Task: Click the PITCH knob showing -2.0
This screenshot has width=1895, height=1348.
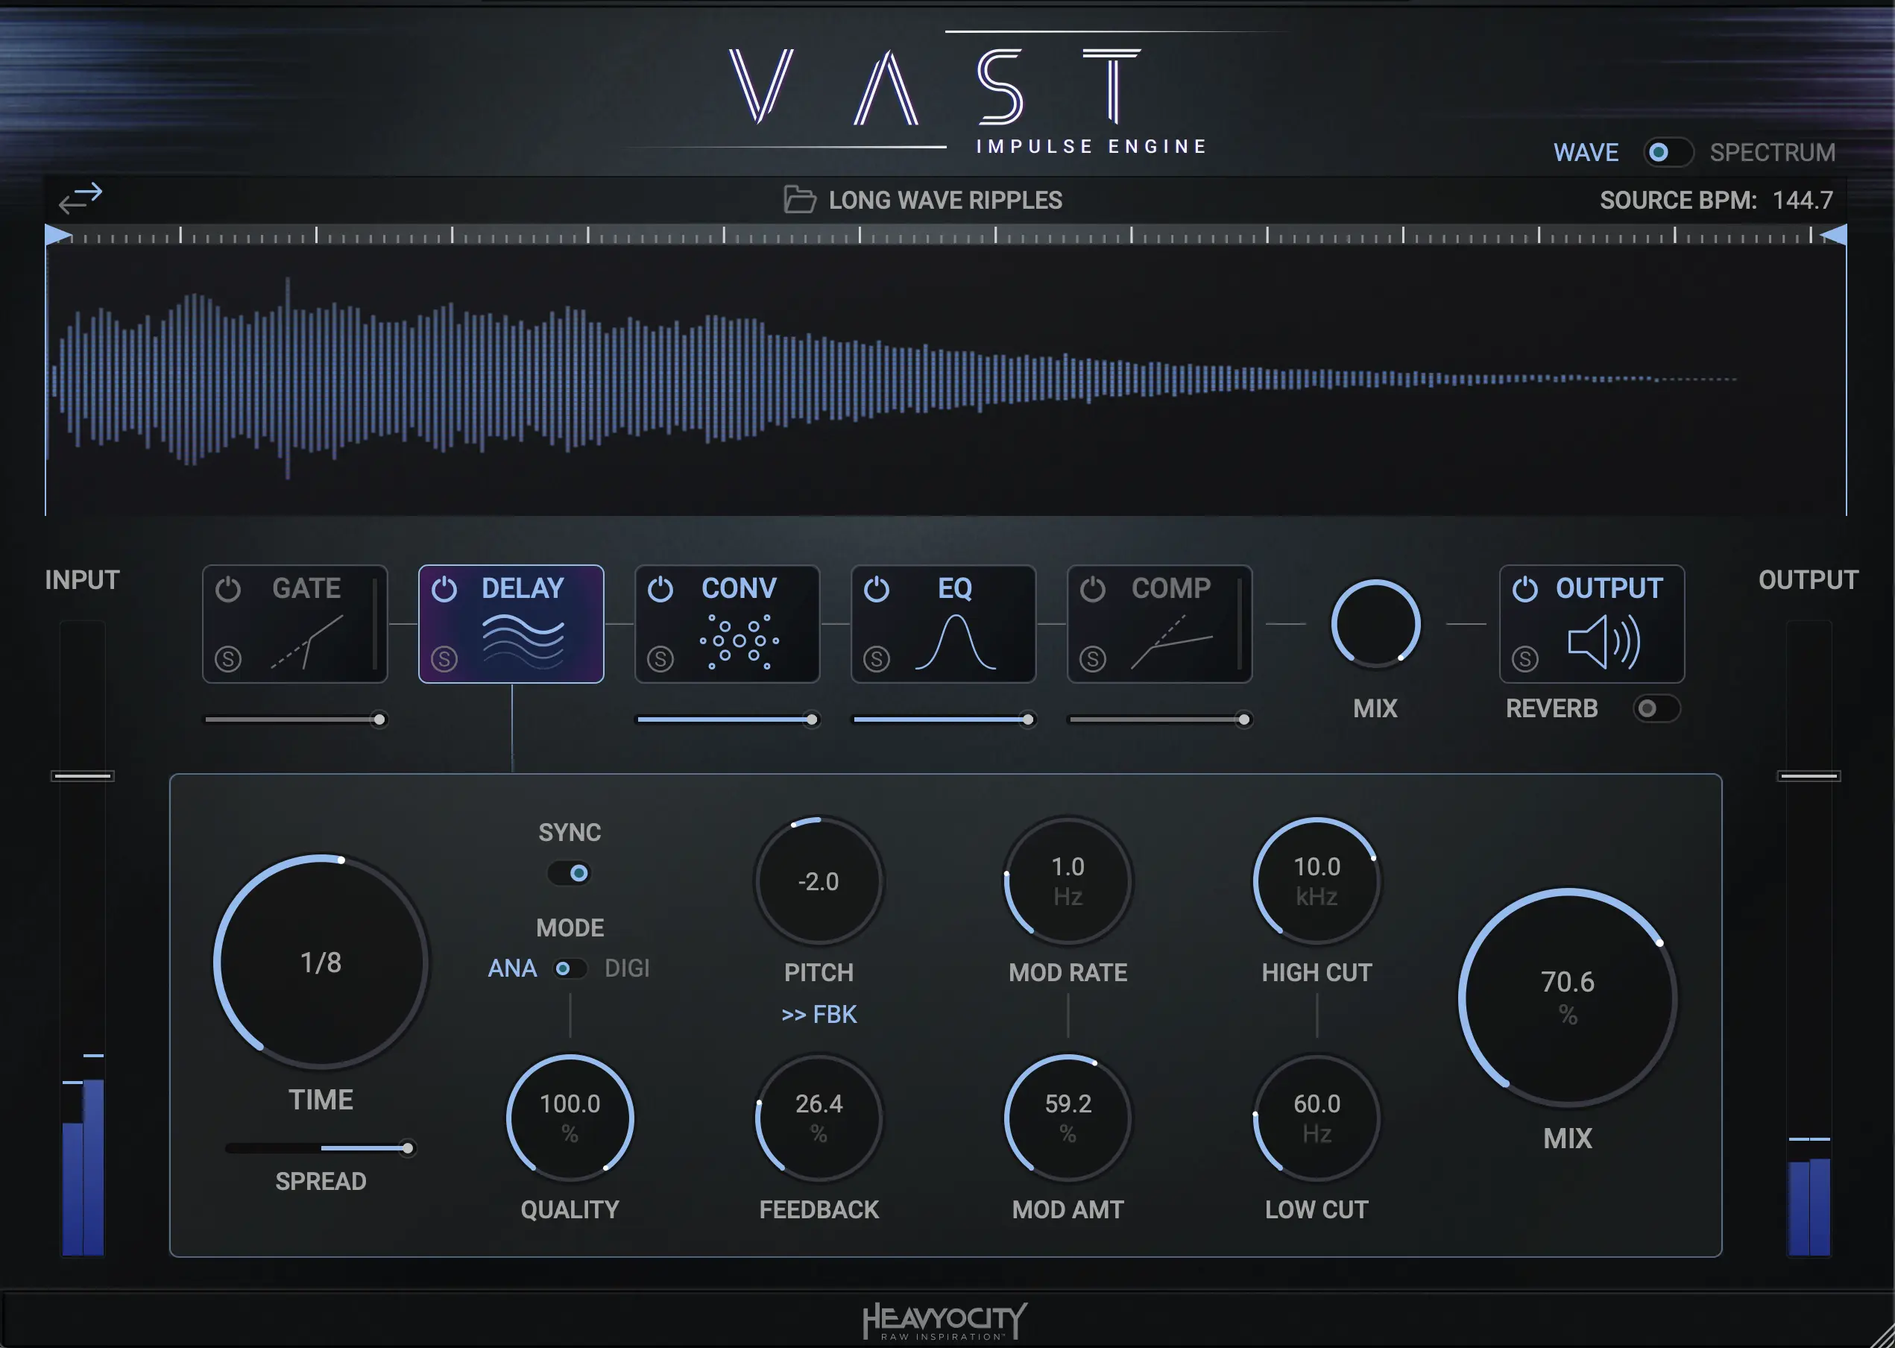Action: click(819, 881)
